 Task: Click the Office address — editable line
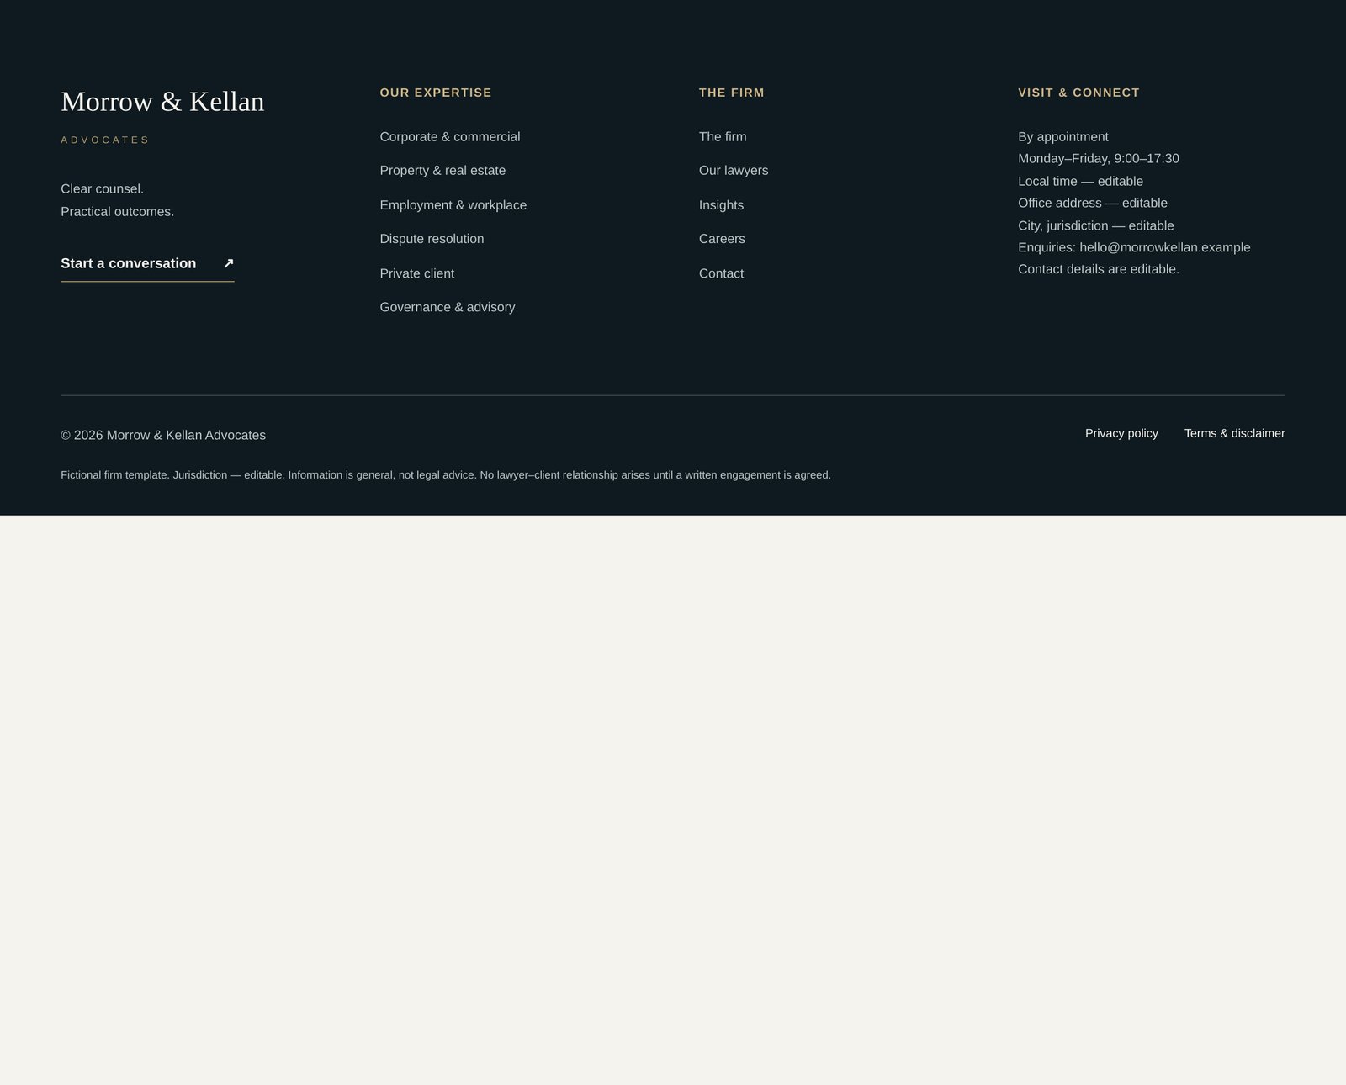click(x=1093, y=204)
